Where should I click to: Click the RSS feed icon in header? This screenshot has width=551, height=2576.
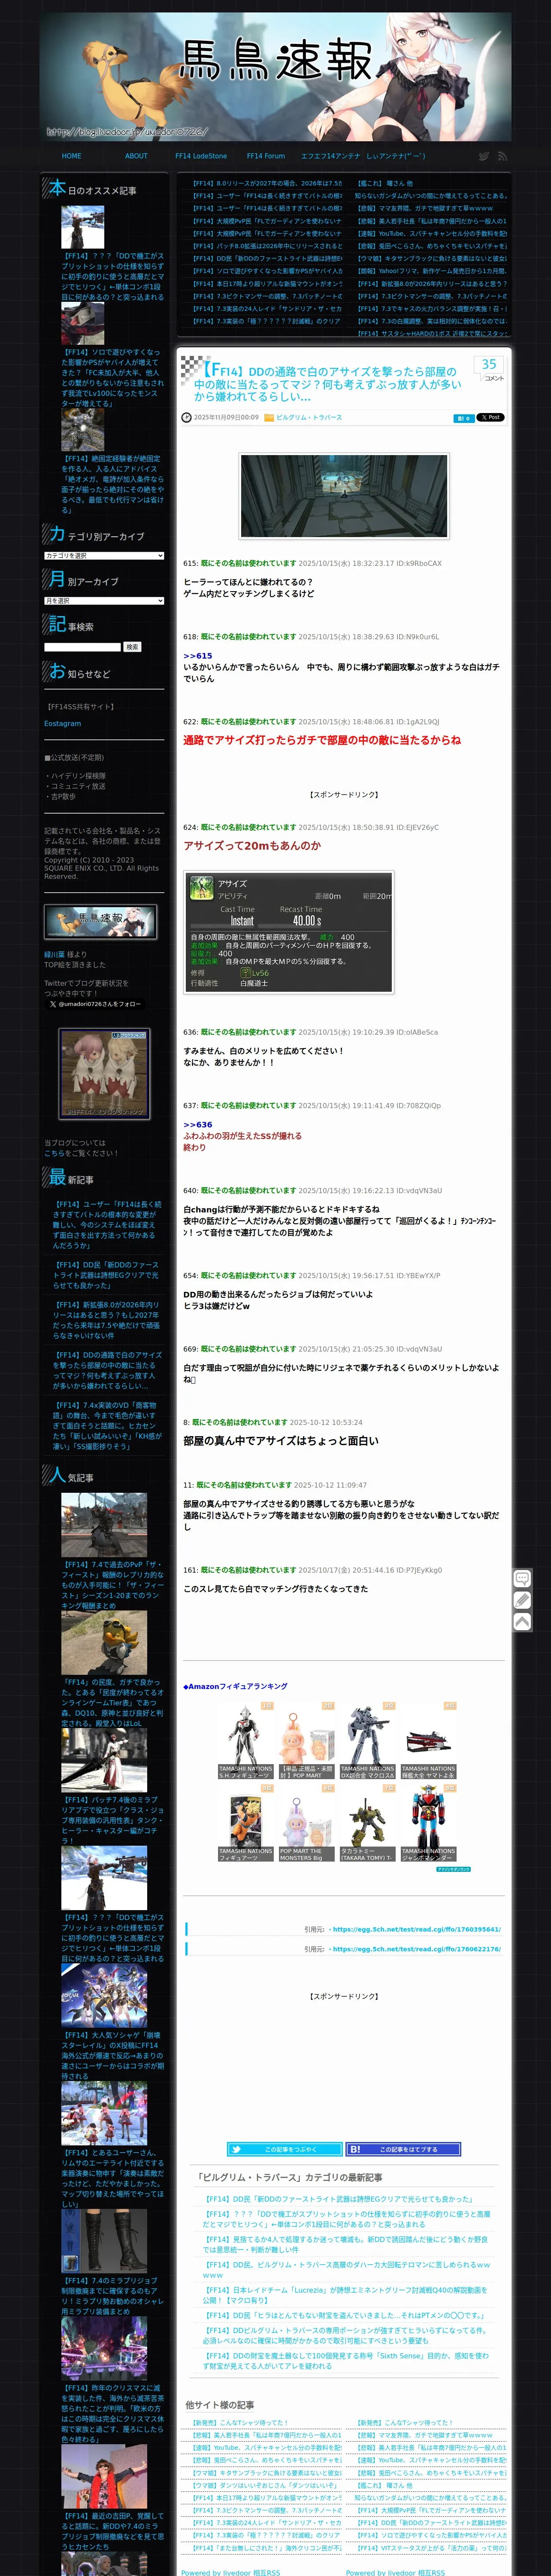[x=502, y=156]
